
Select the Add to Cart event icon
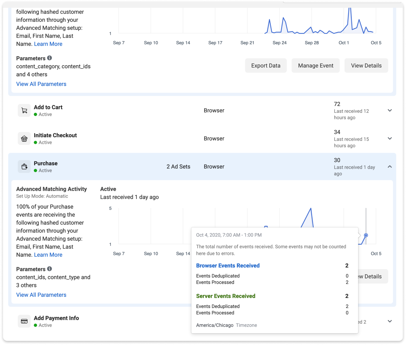coord(24,110)
